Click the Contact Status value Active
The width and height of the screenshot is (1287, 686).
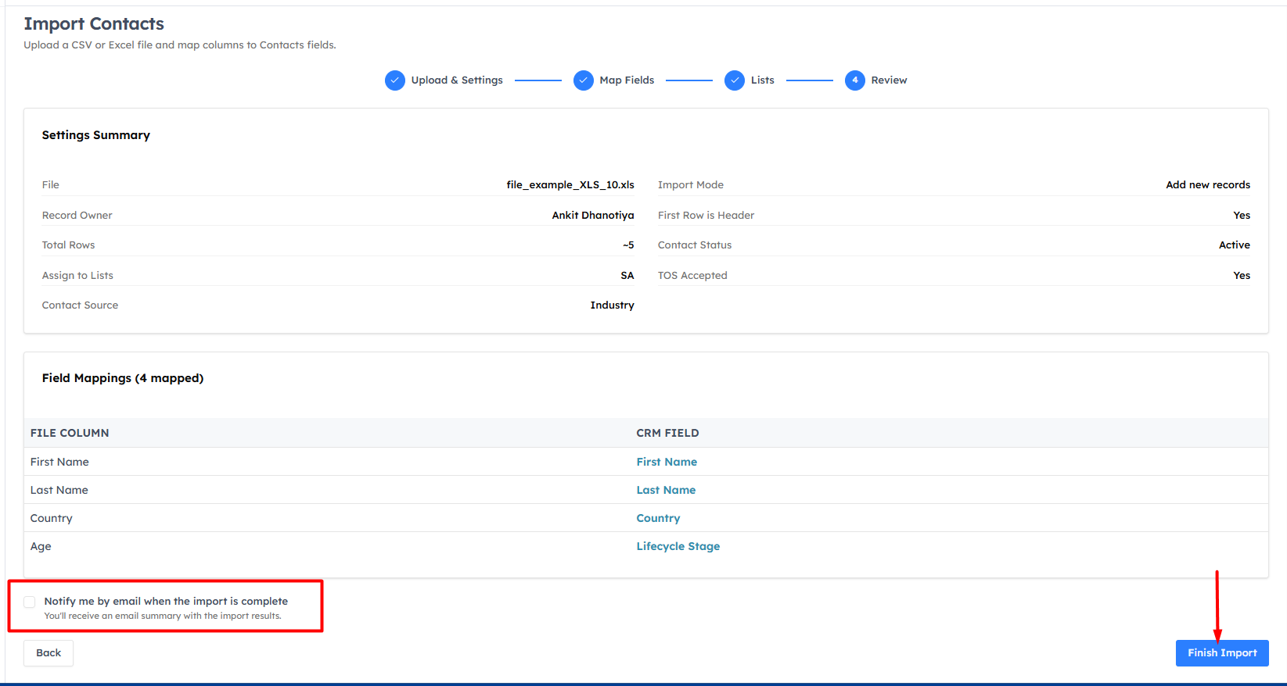point(1235,245)
